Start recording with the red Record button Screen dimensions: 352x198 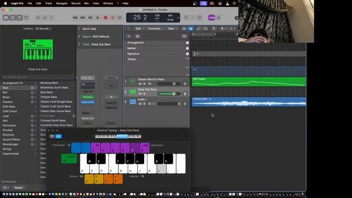point(105,18)
